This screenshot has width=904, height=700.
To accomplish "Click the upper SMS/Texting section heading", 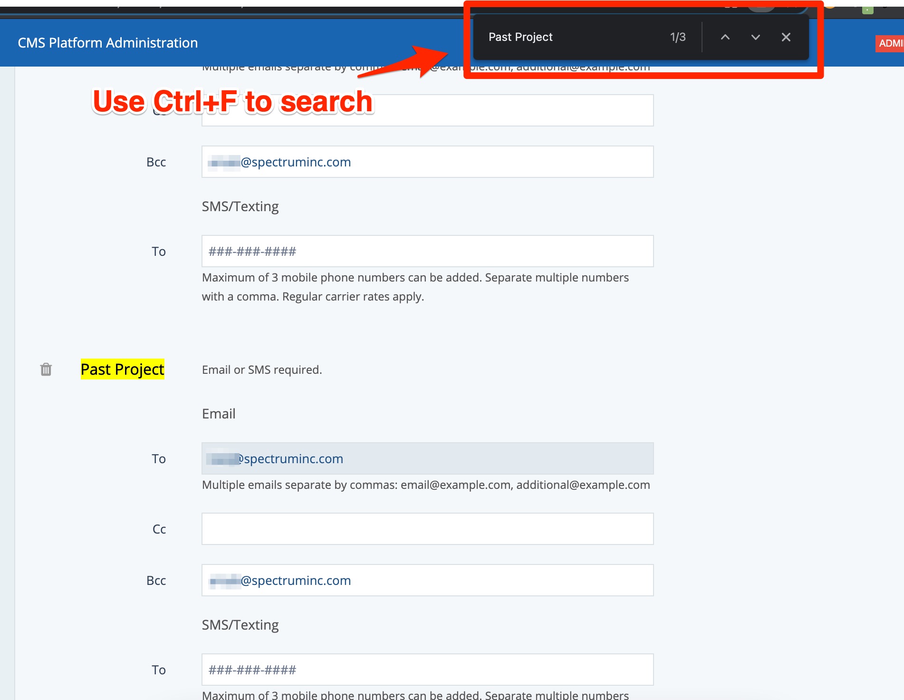I will (240, 206).
